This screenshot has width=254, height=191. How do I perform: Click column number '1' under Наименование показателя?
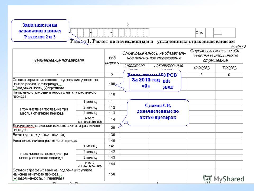(58, 75)
